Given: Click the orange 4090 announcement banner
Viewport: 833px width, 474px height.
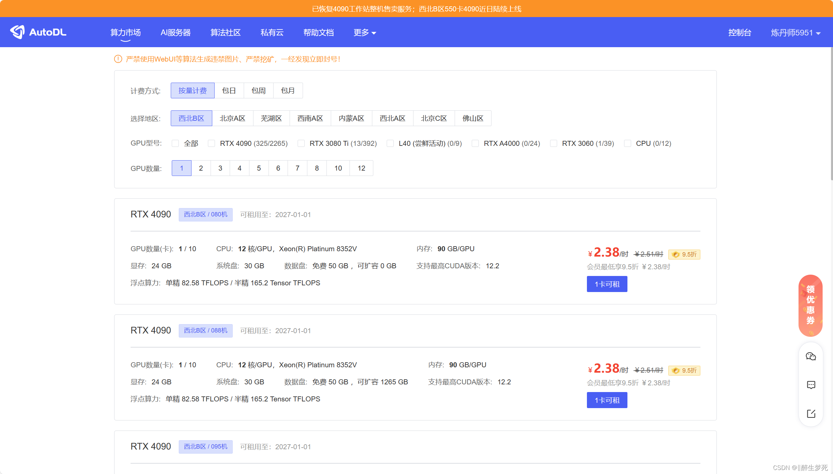Looking at the screenshot, I should 416,9.
